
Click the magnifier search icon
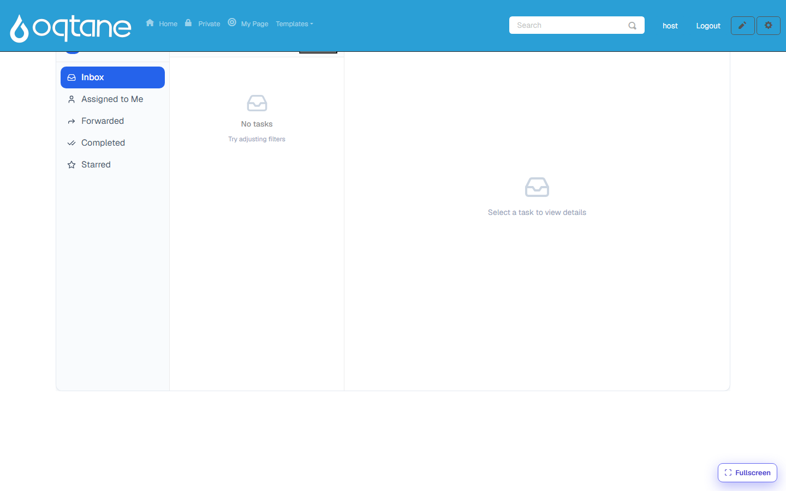632,25
